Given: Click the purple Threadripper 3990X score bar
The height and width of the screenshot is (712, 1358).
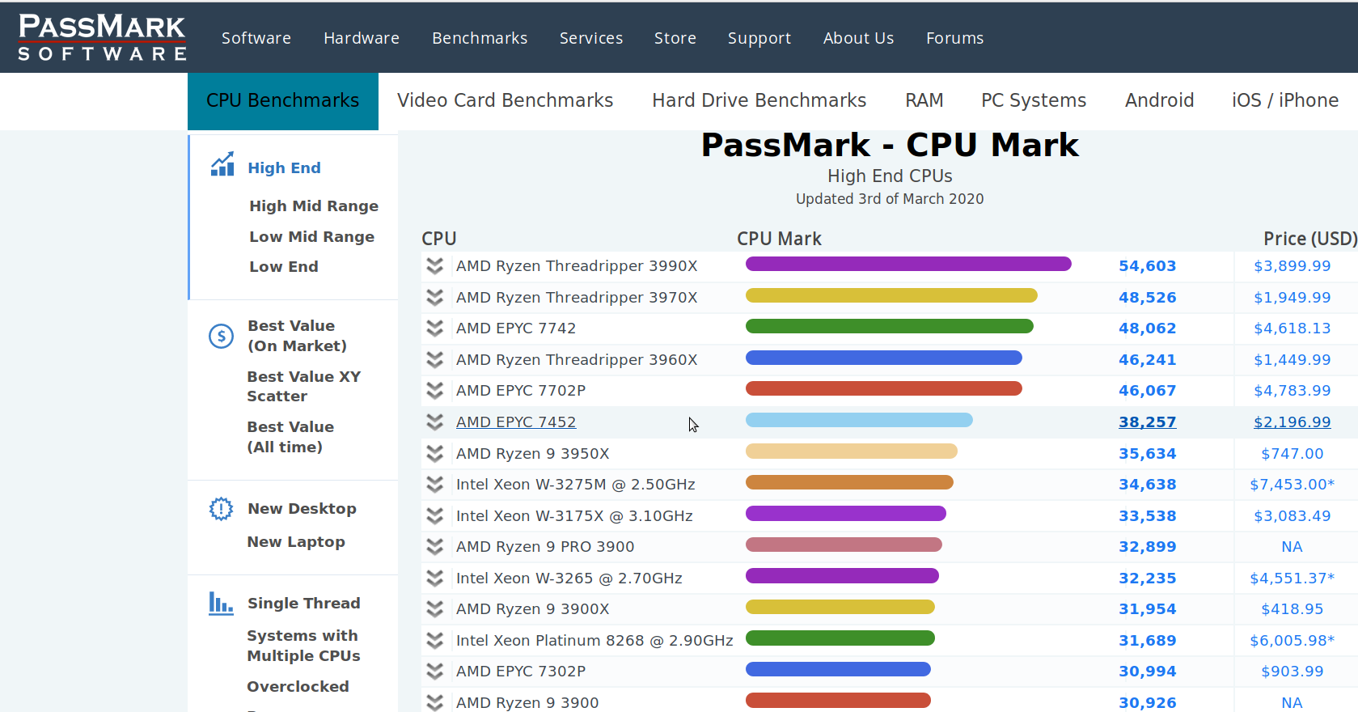Looking at the screenshot, I should (x=908, y=264).
